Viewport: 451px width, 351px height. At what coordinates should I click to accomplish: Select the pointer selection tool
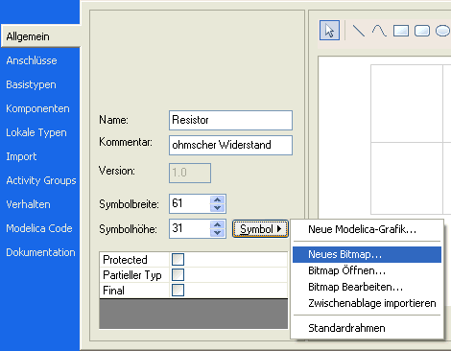tap(329, 31)
